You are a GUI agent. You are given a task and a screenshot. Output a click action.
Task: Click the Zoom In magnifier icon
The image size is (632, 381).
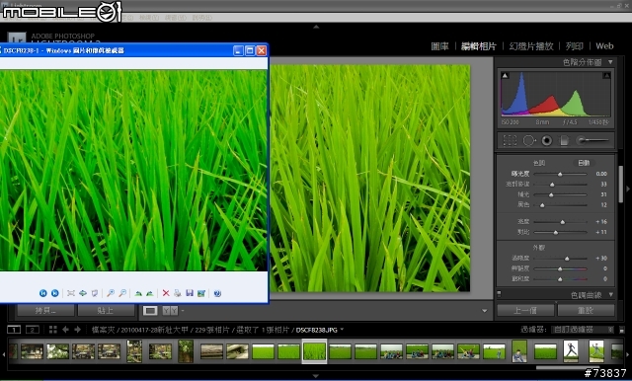(x=111, y=293)
